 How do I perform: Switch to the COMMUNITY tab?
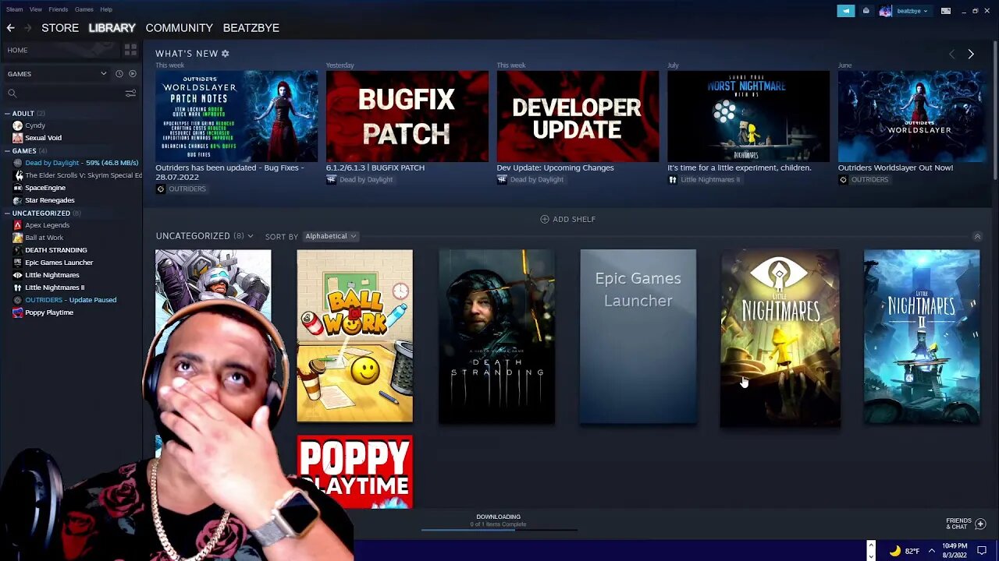click(x=179, y=28)
